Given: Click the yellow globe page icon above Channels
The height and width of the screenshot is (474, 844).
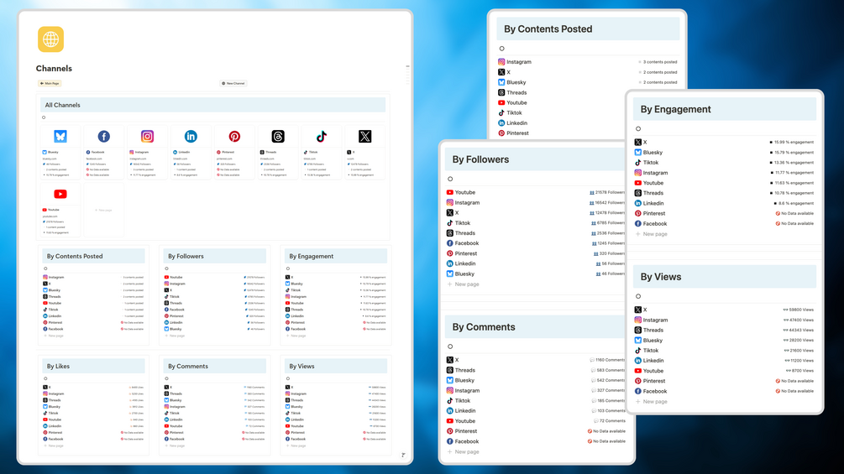Looking at the screenshot, I should 50,39.
